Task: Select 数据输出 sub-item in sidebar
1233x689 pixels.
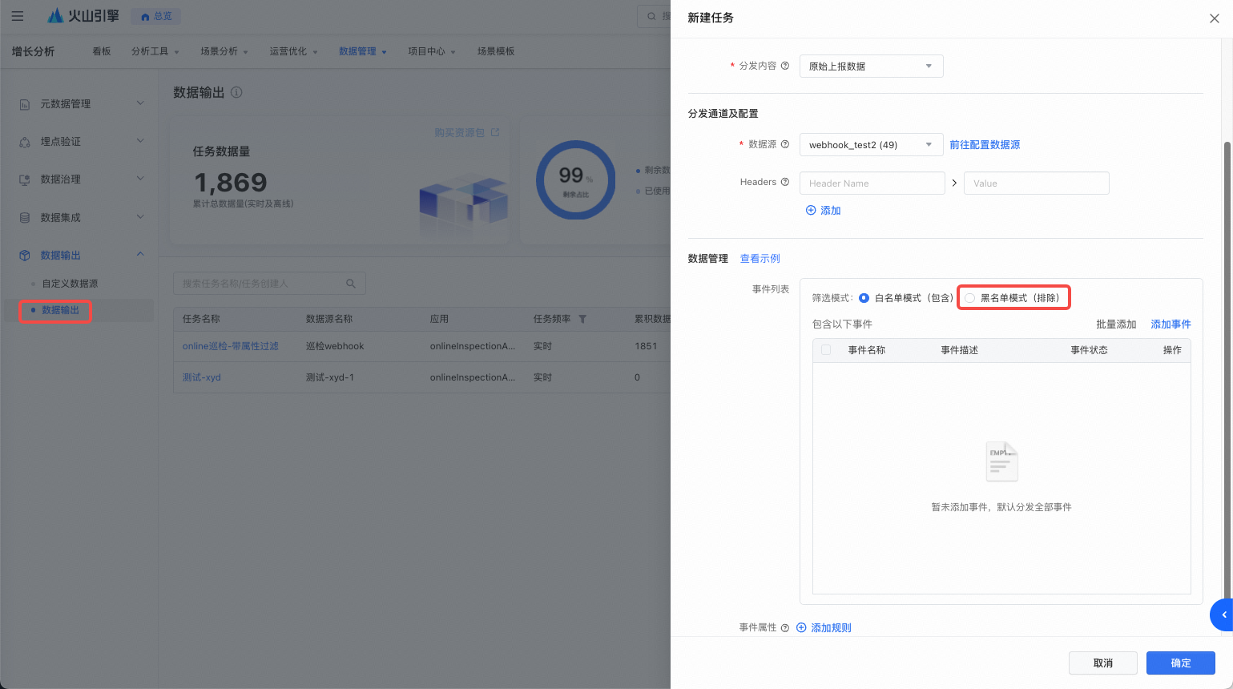Action: pos(61,310)
